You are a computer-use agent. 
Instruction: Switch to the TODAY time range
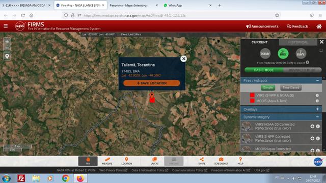[265, 53]
